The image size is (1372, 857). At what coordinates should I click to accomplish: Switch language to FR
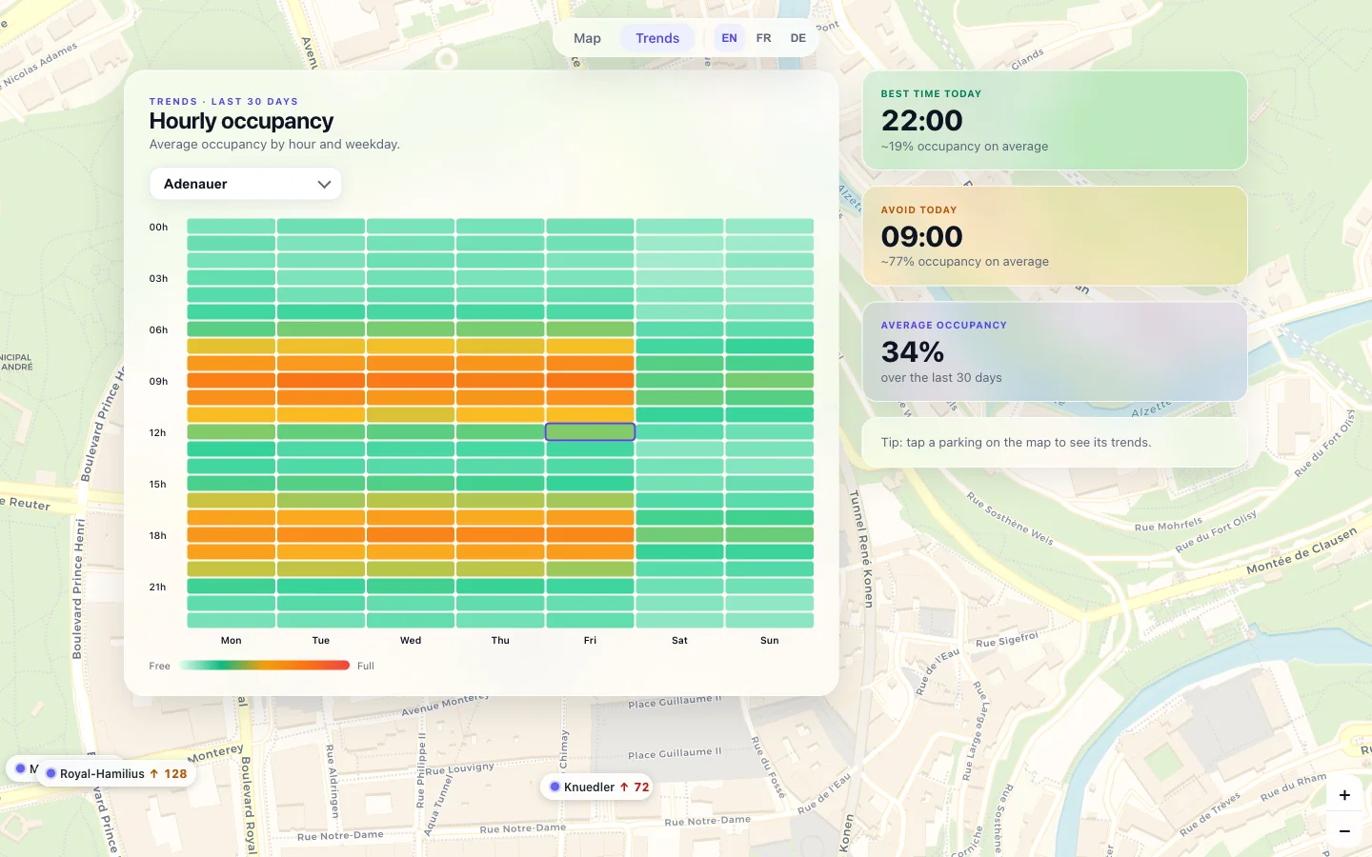pos(763,38)
